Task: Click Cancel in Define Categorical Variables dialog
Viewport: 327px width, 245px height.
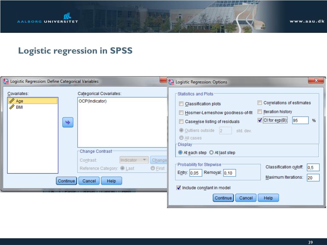Action: 89,181
